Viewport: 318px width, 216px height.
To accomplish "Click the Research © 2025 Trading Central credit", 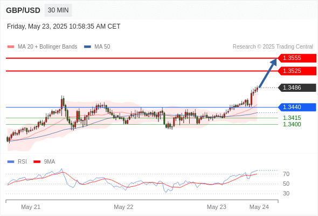I will click(273, 47).
